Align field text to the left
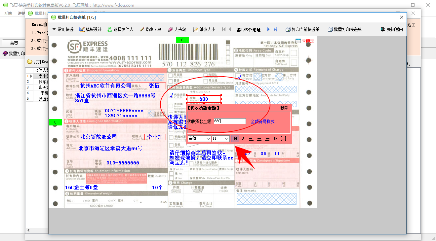 [x=251, y=139]
